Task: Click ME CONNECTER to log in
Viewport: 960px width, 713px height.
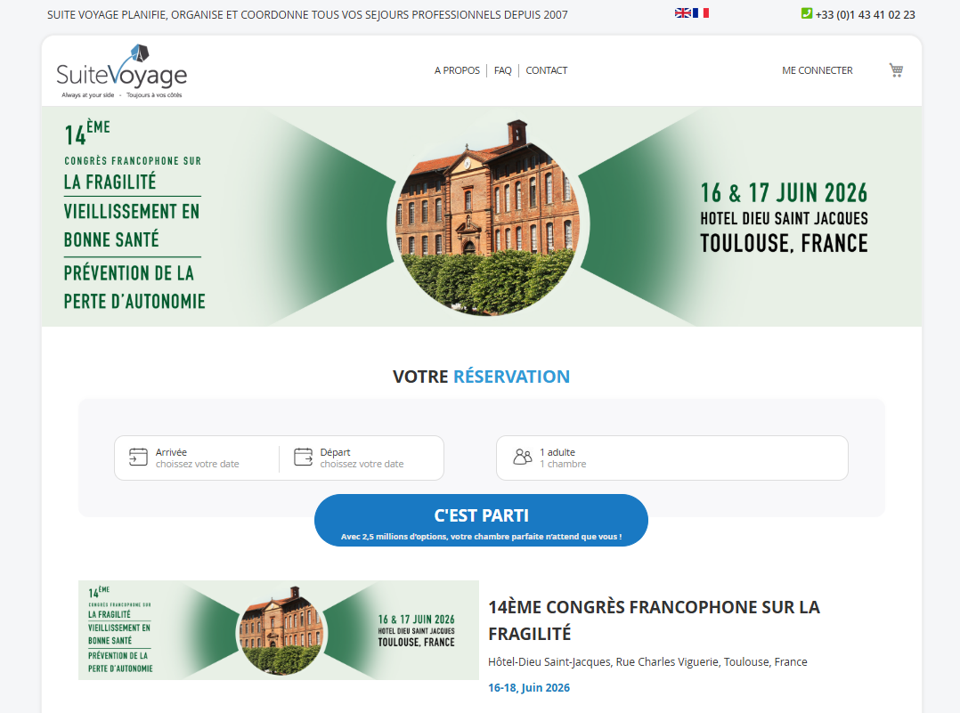Action: [818, 70]
